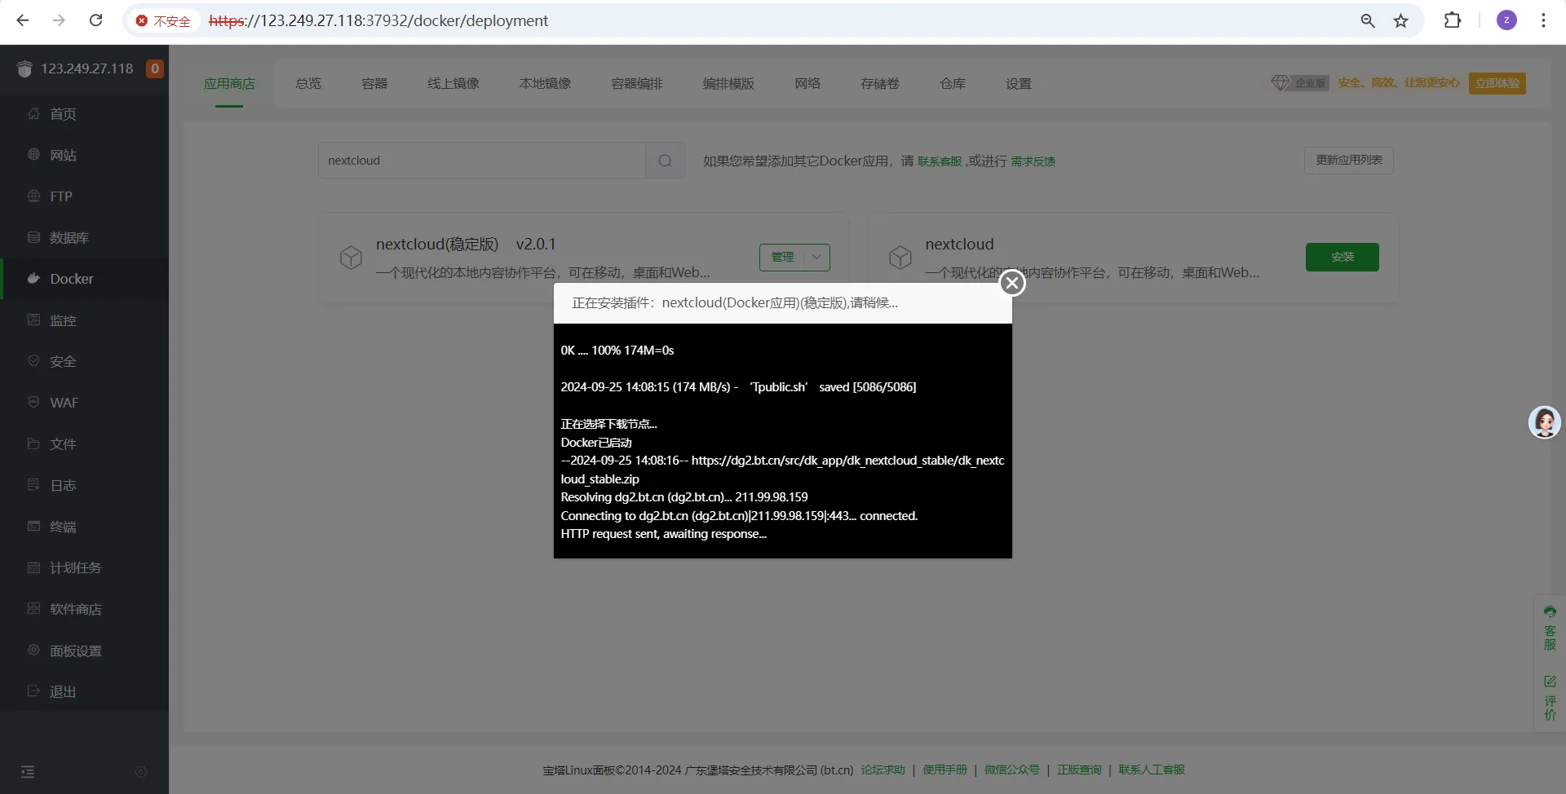The height and width of the screenshot is (794, 1566).
Task: Click the search icon beside nextcloud field
Action: tap(665, 161)
